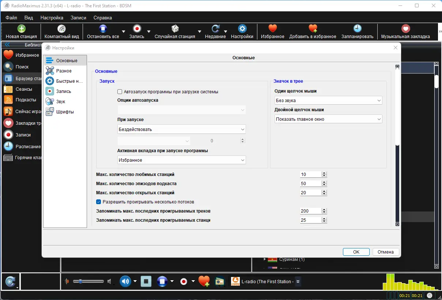Open the Файл menu

(11, 18)
